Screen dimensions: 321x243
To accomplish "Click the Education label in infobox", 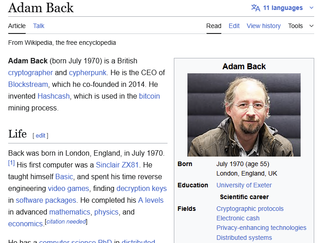I will click(x=193, y=185).
